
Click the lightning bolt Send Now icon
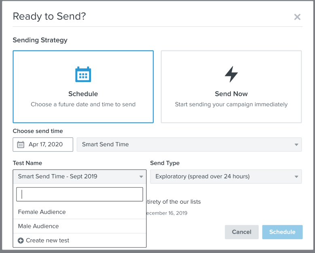[x=231, y=74]
